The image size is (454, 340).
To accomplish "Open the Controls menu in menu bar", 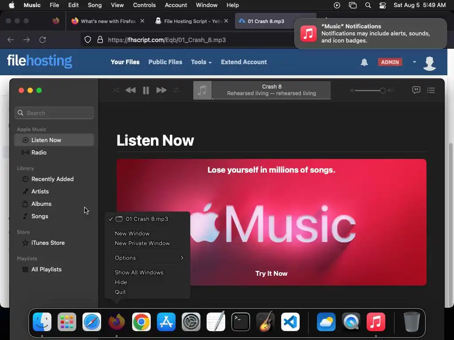I will pyautogui.click(x=144, y=5).
